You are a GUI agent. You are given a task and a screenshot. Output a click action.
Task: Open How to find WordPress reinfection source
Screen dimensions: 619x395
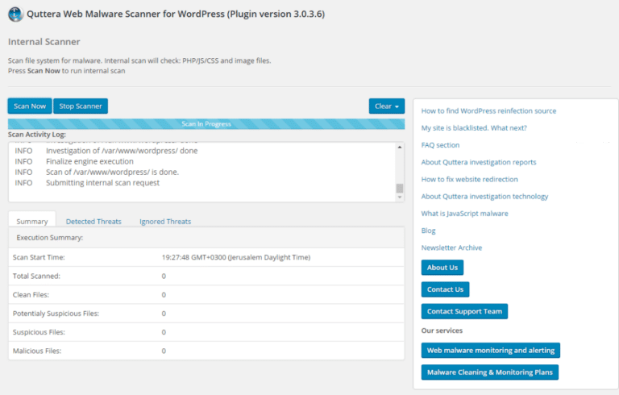click(488, 110)
